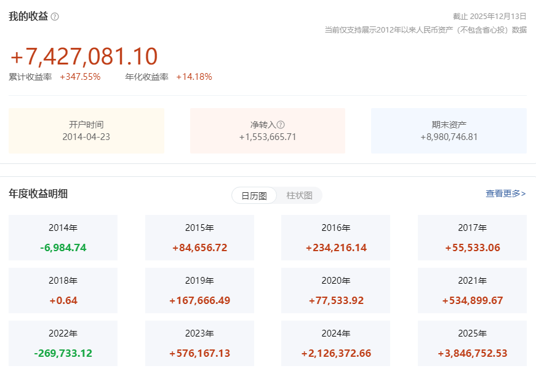Click help icon beside 我的收益 title
The image size is (536, 374).
[55, 17]
